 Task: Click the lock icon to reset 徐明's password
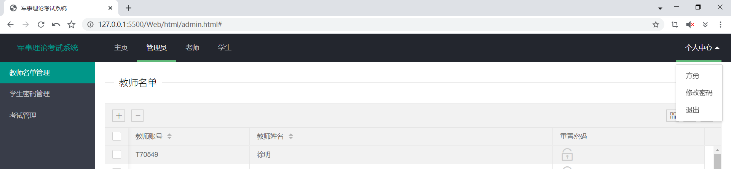click(567, 155)
